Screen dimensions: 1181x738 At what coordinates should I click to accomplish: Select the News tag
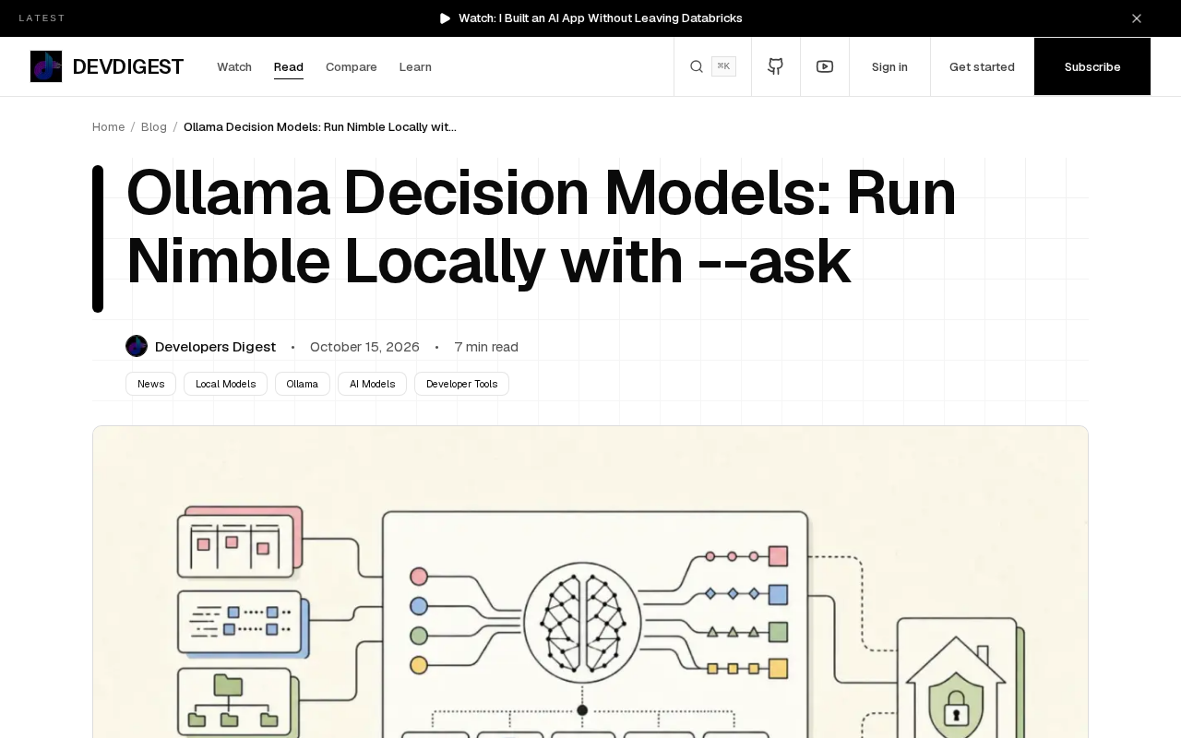click(x=150, y=384)
